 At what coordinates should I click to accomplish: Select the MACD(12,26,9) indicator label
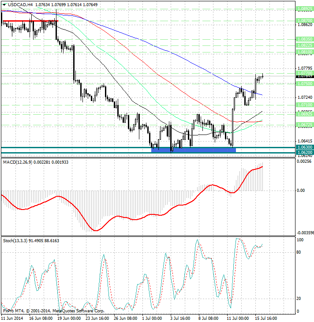point(21,162)
